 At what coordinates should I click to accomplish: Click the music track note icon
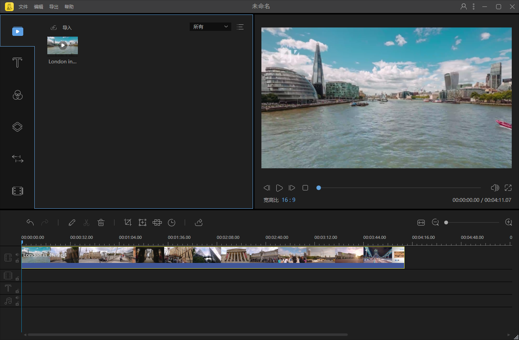tap(8, 301)
